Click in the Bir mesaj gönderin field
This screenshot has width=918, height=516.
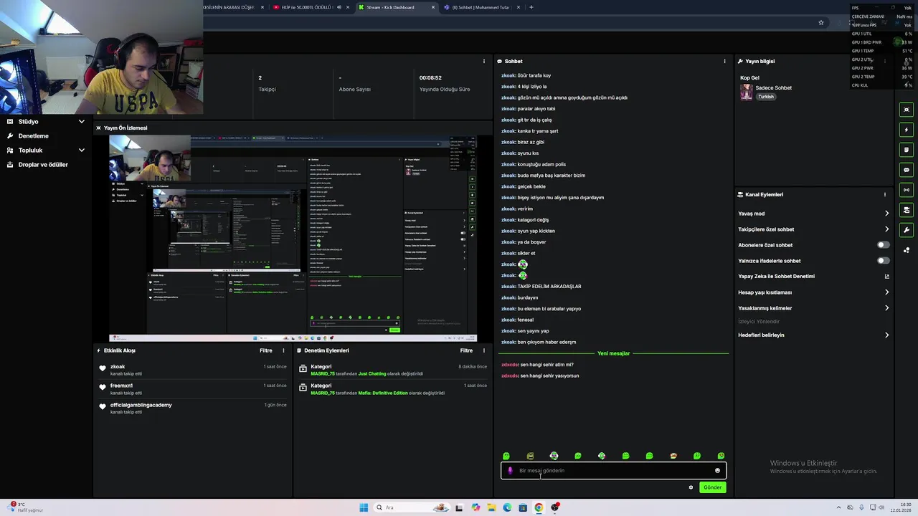pos(613,471)
